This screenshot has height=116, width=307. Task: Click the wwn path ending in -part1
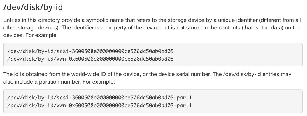[99, 105]
